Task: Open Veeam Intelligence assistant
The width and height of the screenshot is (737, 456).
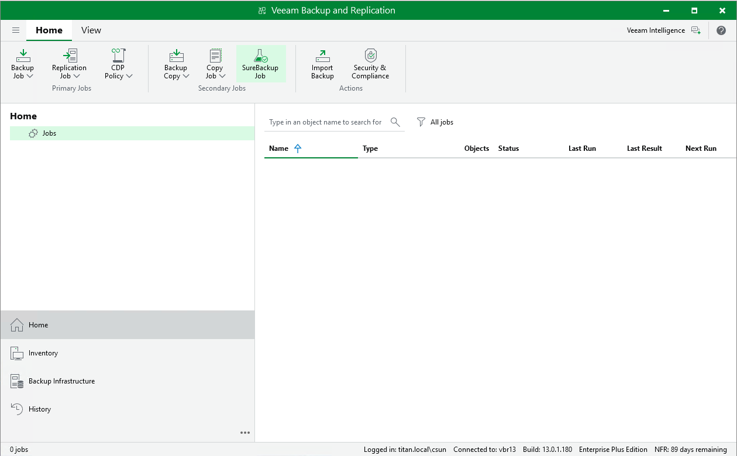Action: pyautogui.click(x=663, y=30)
